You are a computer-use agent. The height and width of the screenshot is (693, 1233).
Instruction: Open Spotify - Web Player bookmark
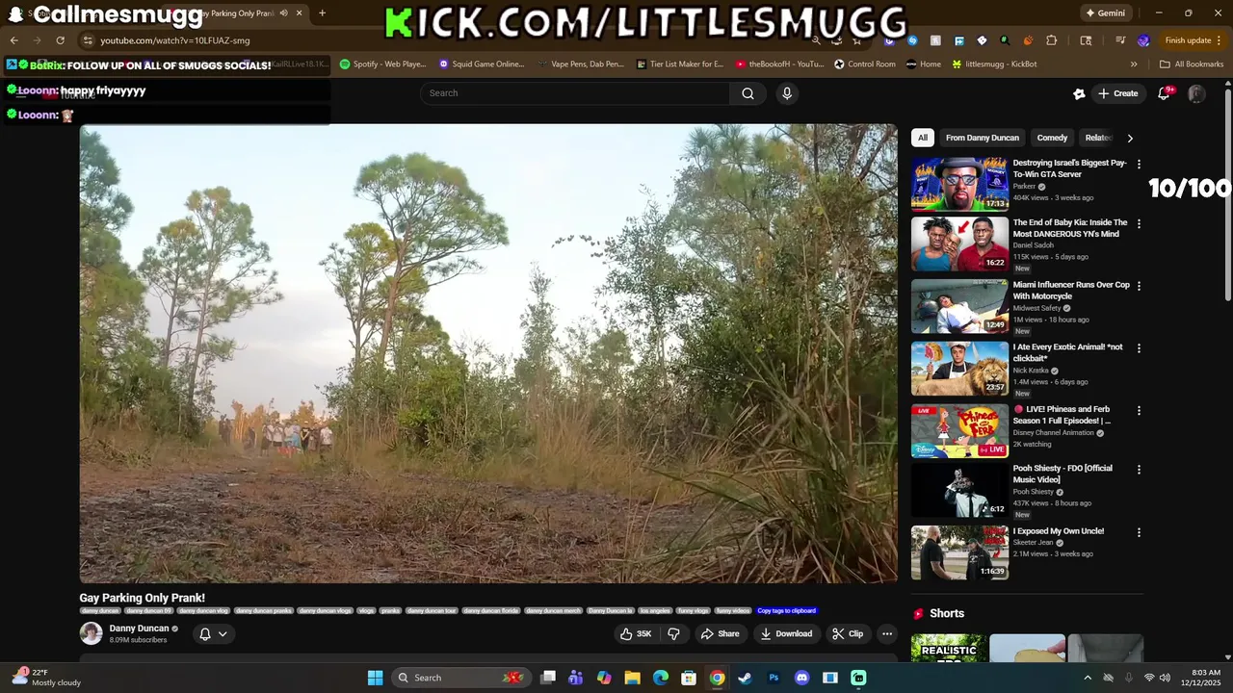click(382, 64)
